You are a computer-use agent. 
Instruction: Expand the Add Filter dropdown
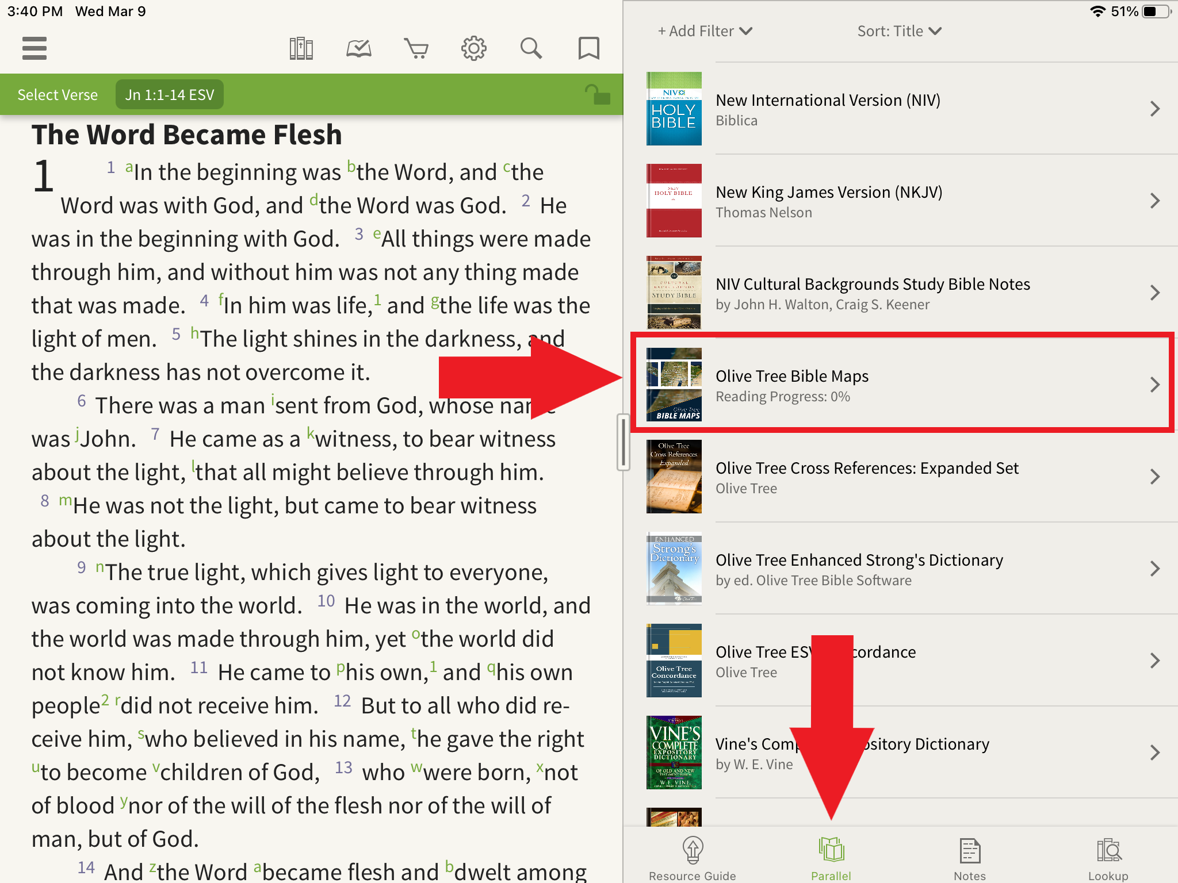(x=705, y=31)
